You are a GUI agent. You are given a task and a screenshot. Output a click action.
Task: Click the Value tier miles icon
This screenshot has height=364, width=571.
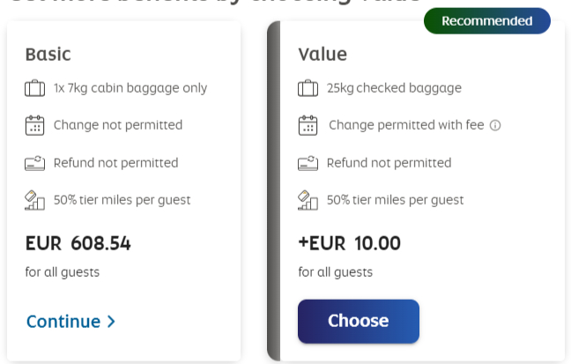[308, 200]
